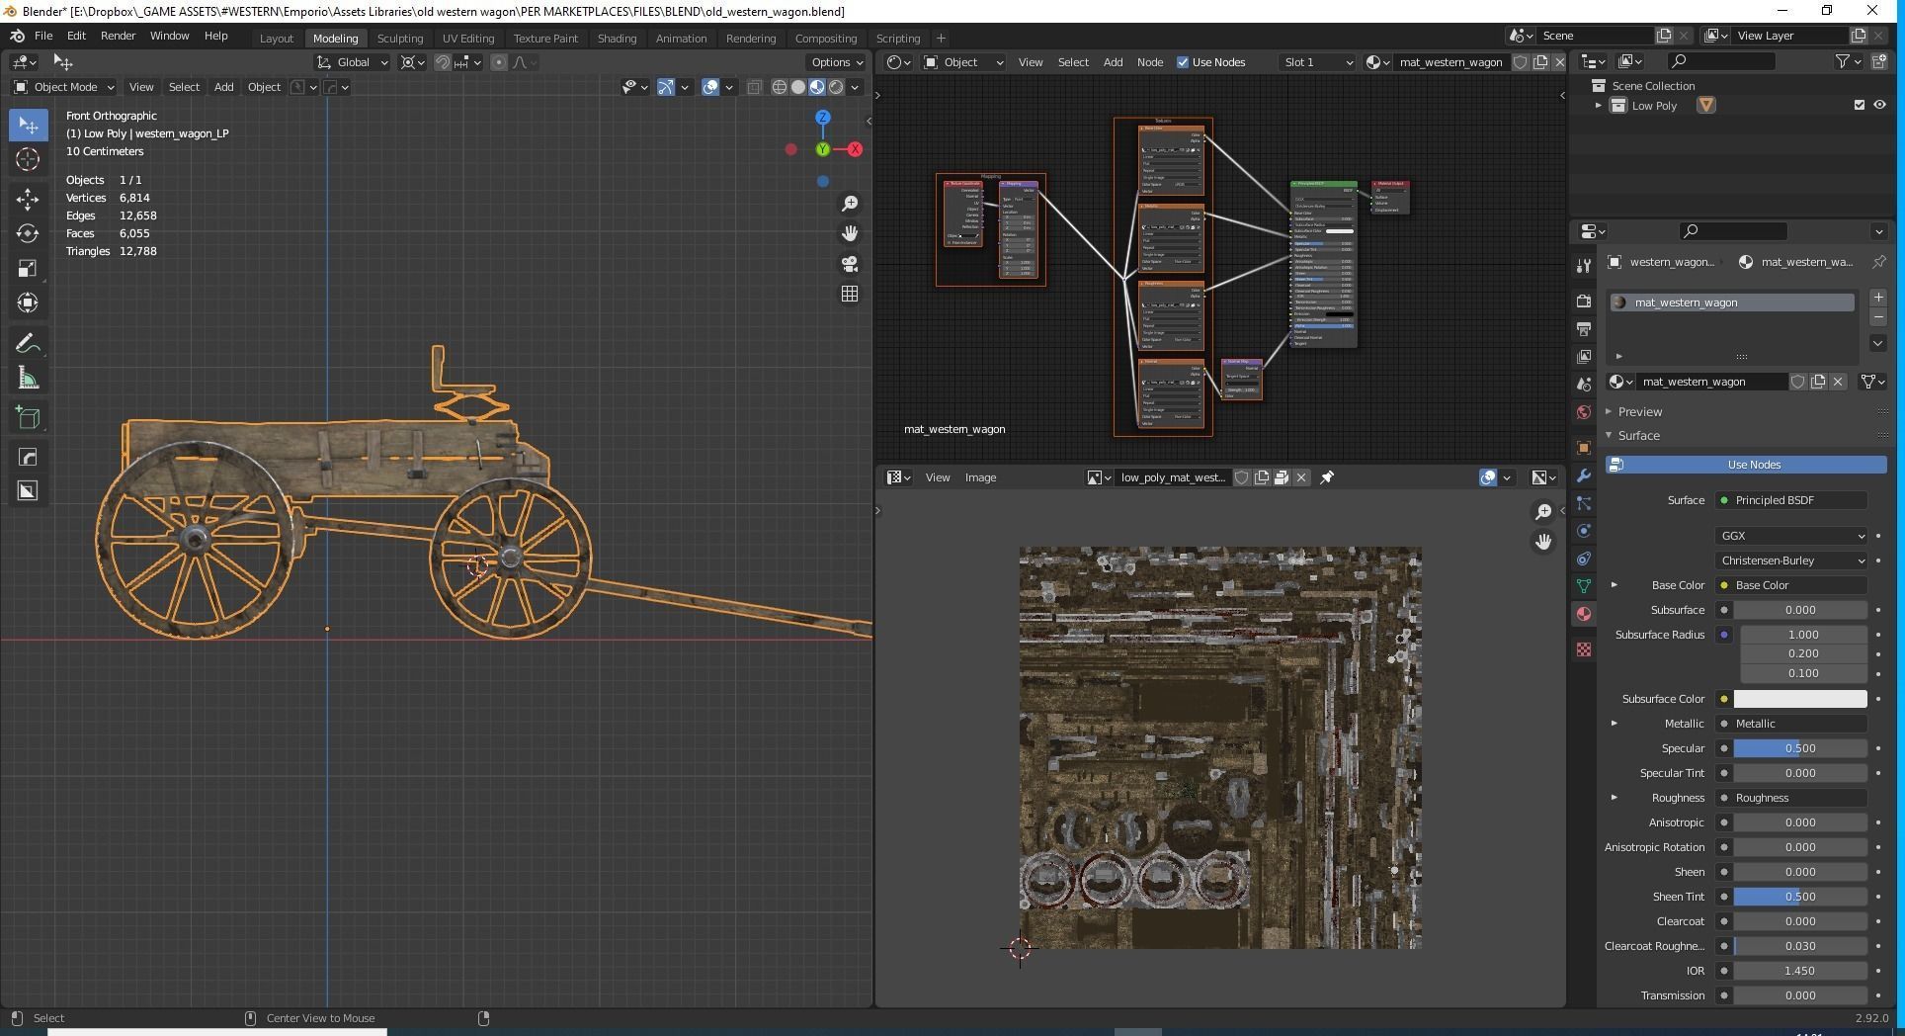
Task: Adjust the Specular slider
Action: tap(1799, 748)
